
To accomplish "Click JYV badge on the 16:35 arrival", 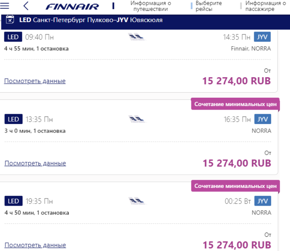I will point(262,119).
